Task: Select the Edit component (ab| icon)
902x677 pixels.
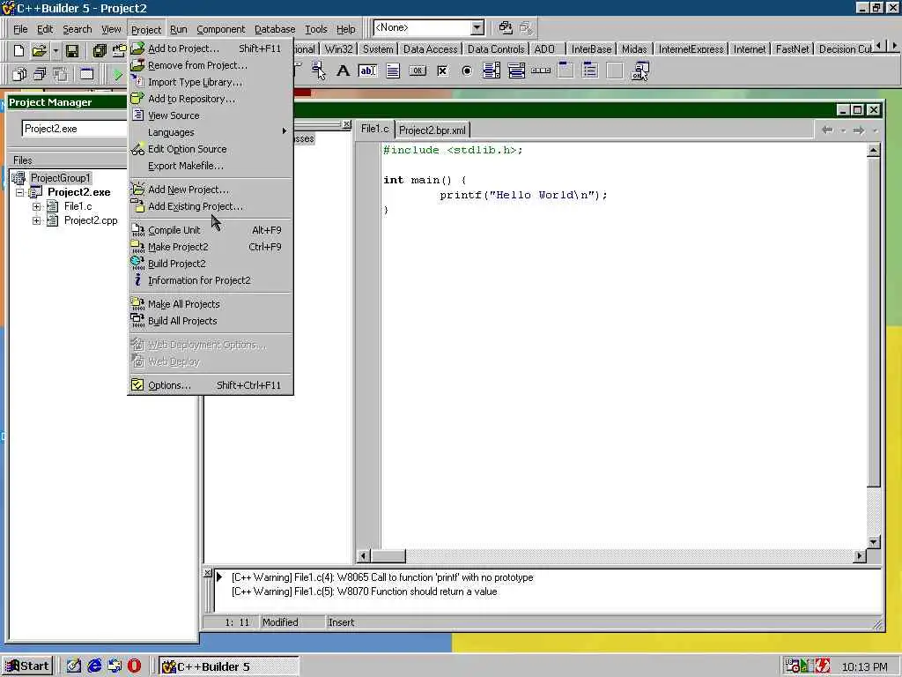Action: 367,71
